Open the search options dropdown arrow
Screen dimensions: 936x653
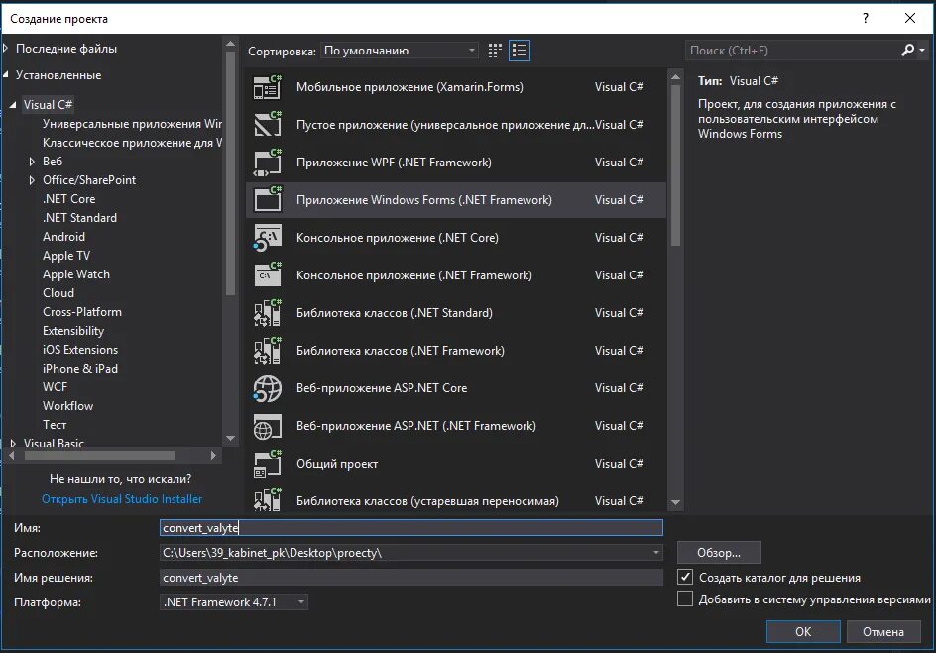[923, 51]
